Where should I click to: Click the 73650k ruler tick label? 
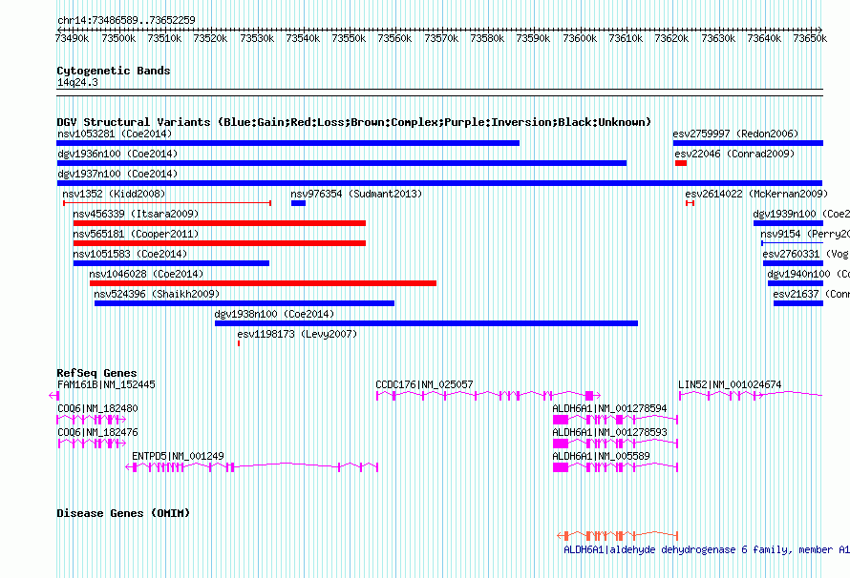coord(810,38)
